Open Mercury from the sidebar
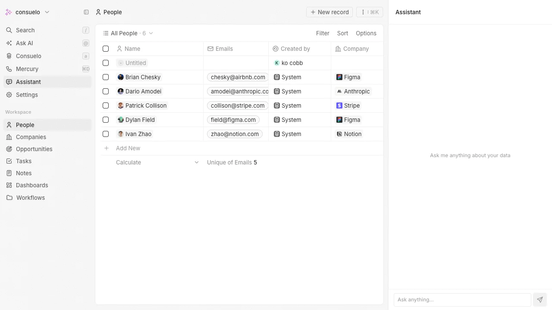The image size is (552, 310). point(27,69)
